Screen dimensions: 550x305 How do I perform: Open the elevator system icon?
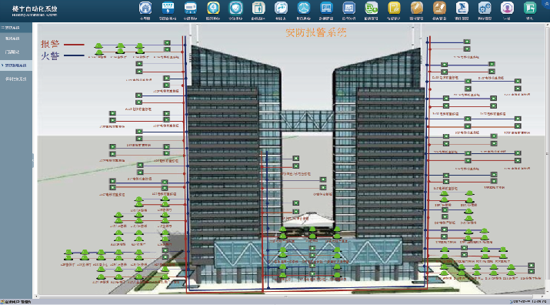(x=258, y=8)
